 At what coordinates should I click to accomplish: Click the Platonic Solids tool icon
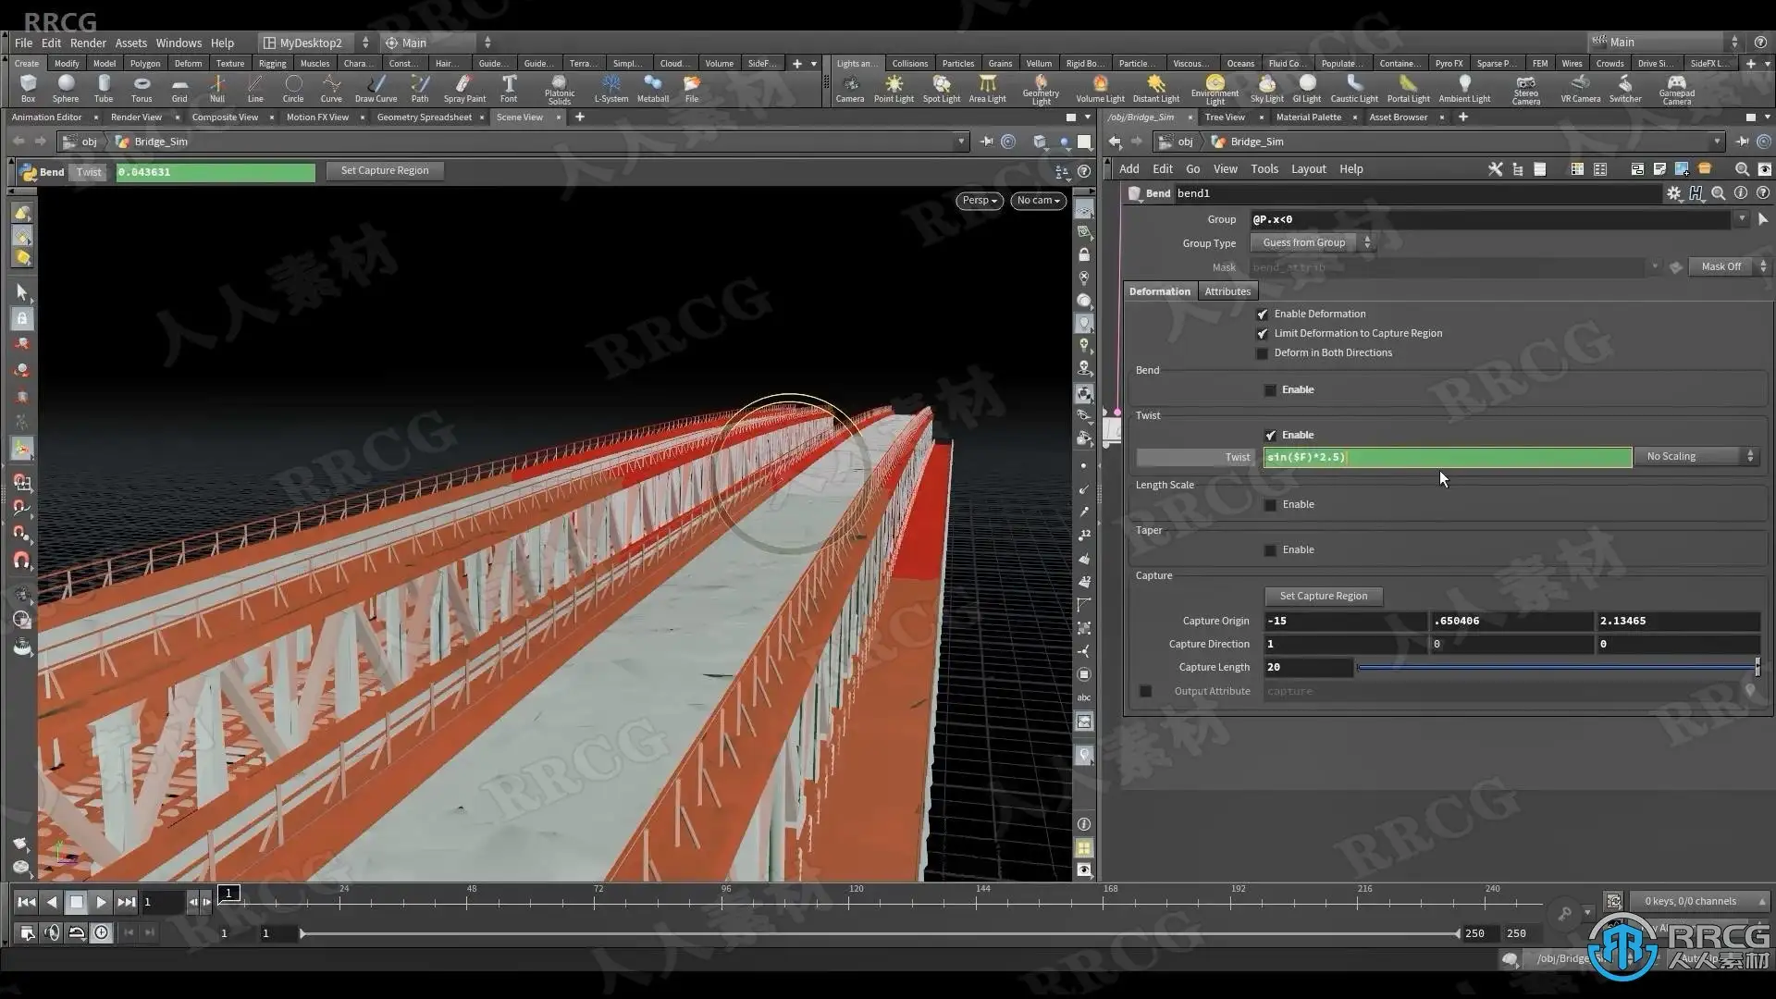[559, 88]
